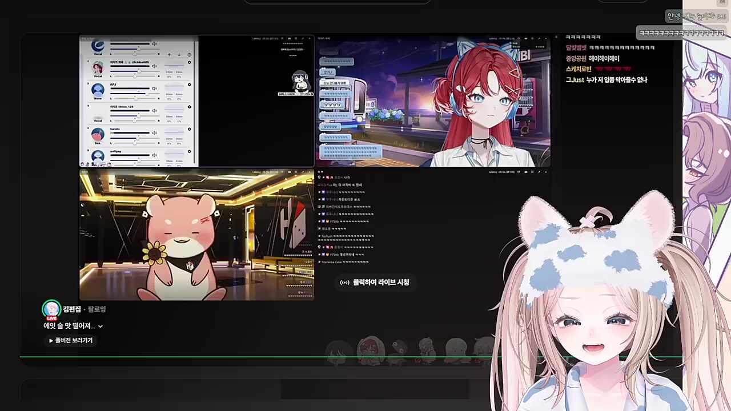Select the KPJ round blue avatar
Viewport: 731px width, 411px height.
pos(98,89)
